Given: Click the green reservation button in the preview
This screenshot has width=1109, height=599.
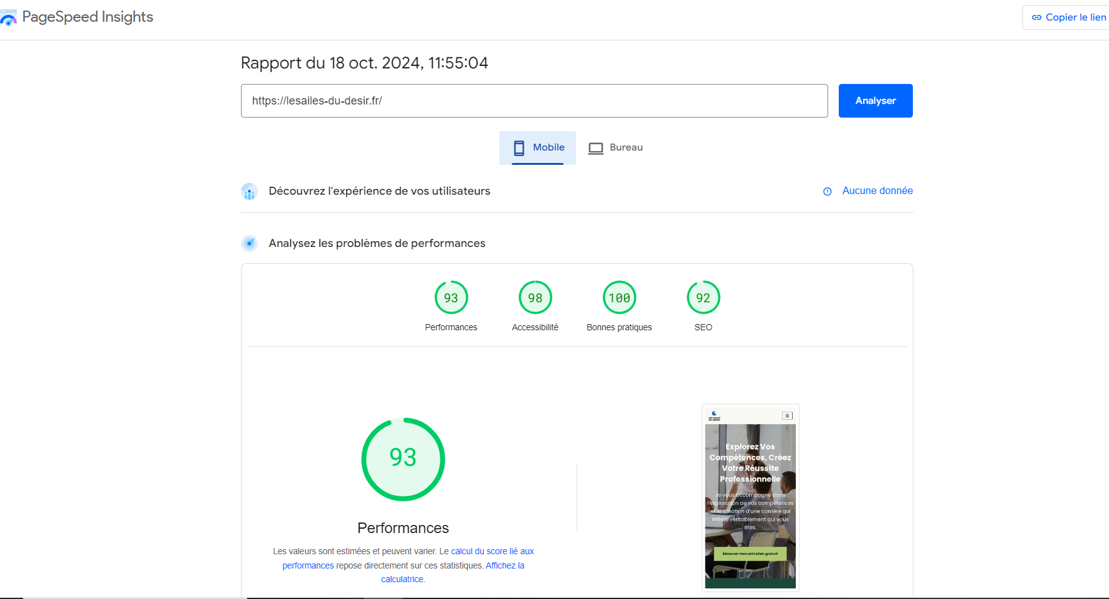Looking at the screenshot, I should pos(750,554).
